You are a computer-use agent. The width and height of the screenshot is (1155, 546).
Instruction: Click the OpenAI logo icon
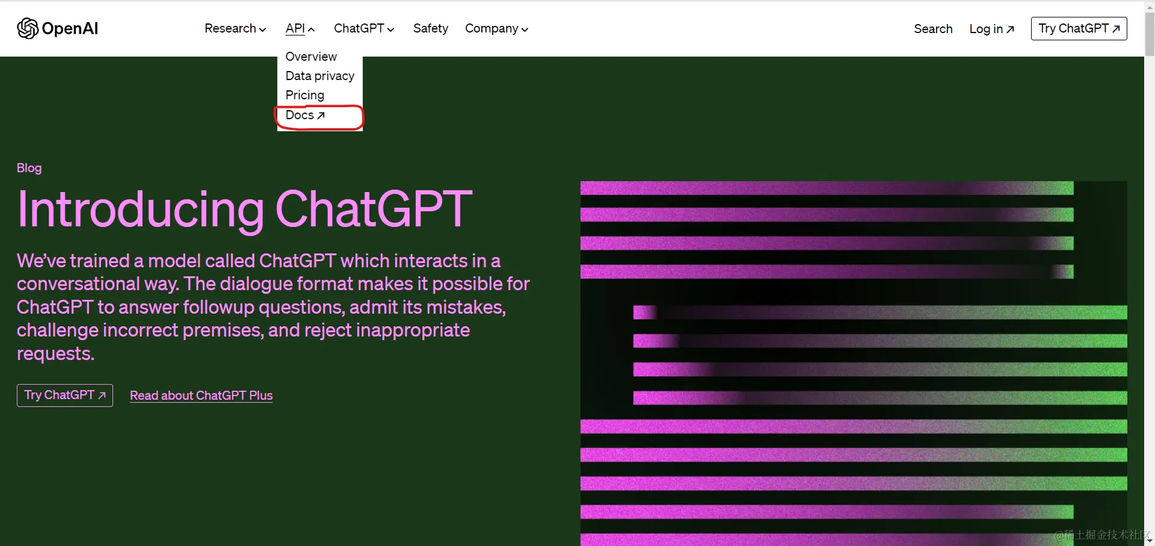coord(28,28)
